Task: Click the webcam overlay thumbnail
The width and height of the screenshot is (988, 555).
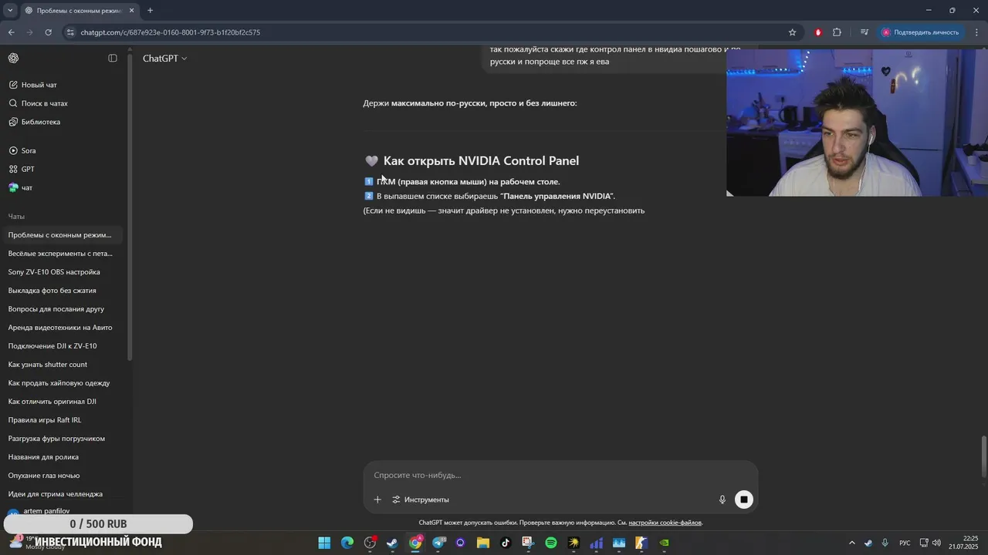Action: (x=857, y=123)
